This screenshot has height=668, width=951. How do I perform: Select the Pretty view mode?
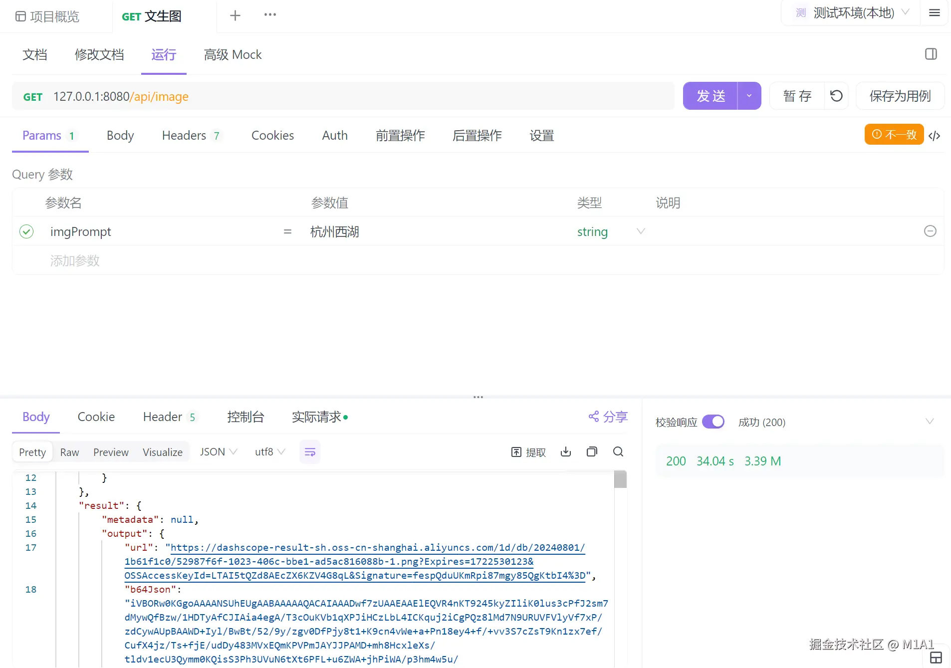pyautogui.click(x=32, y=452)
